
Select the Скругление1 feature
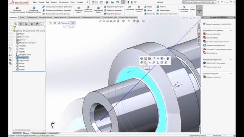click(x=22, y=61)
